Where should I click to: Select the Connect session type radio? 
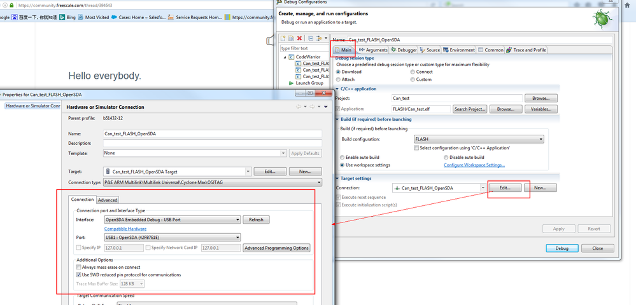(x=413, y=72)
